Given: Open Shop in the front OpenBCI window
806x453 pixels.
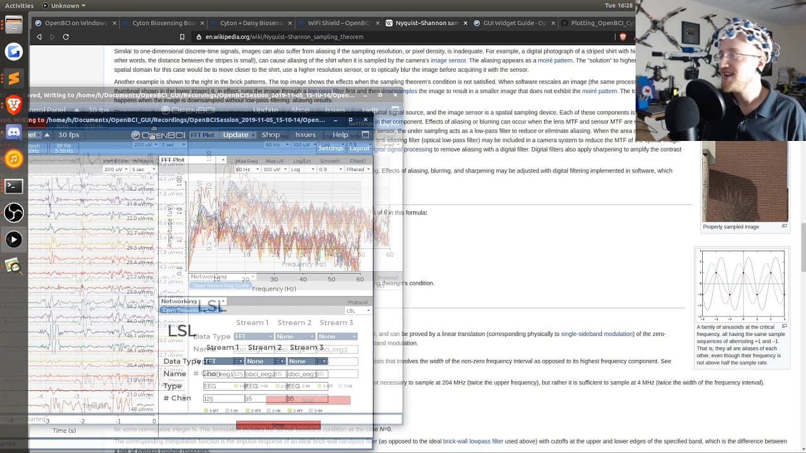Looking at the screenshot, I should pyautogui.click(x=271, y=135).
